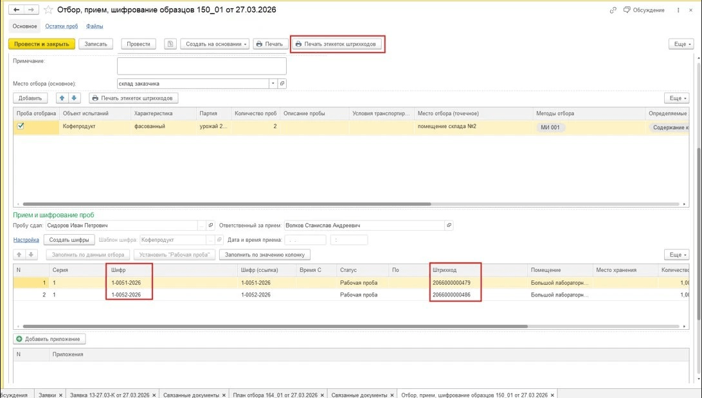The height and width of the screenshot is (398, 702).
Task: Click the document report icon beside Провести
Action: click(x=170, y=44)
